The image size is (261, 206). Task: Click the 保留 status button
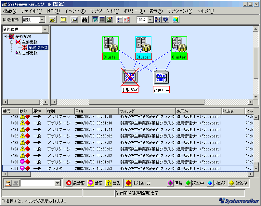[x=175, y=183]
